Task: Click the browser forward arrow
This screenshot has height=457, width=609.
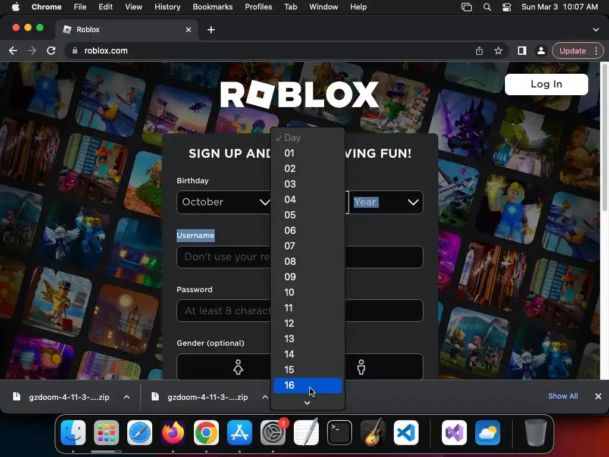Action: 32,51
